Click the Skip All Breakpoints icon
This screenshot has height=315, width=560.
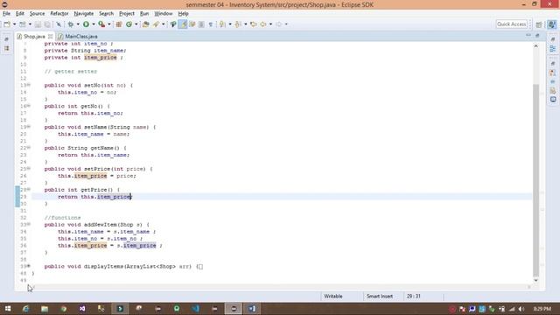click(59, 24)
